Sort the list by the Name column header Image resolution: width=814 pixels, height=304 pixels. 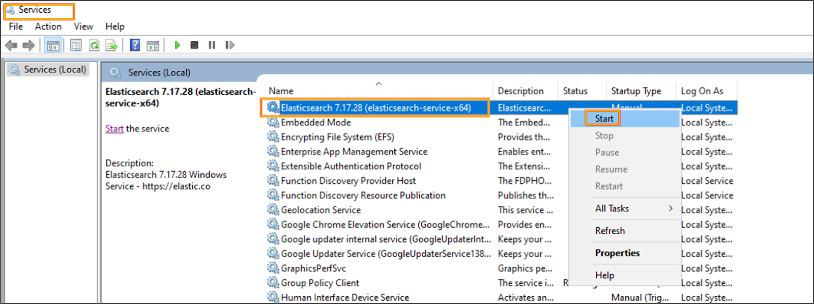tap(281, 91)
